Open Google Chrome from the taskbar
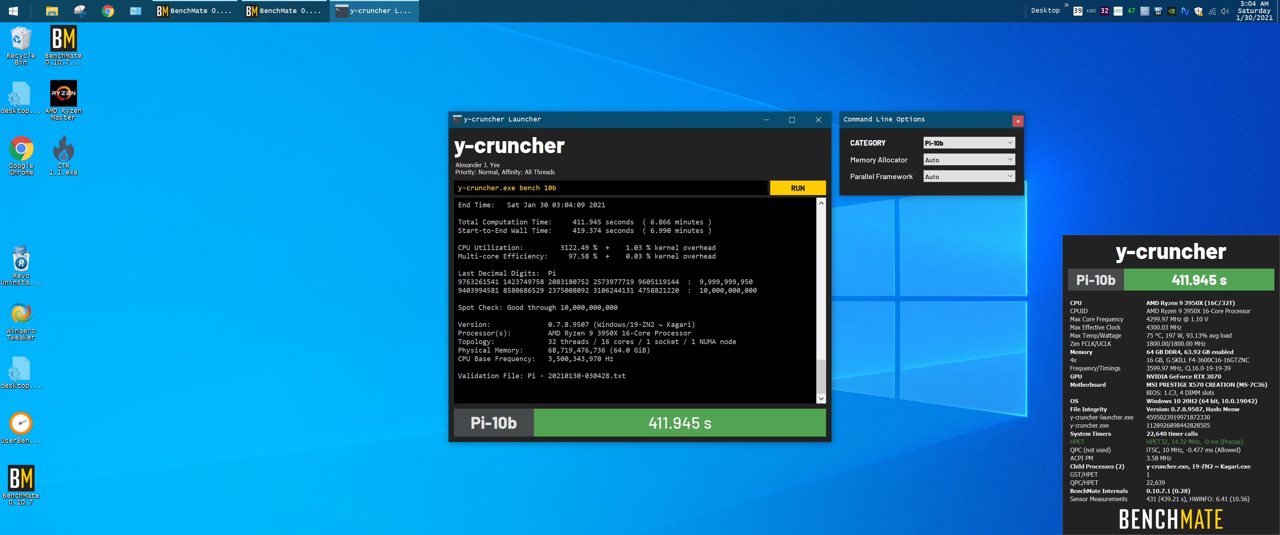This screenshot has width=1280, height=535. (x=107, y=11)
